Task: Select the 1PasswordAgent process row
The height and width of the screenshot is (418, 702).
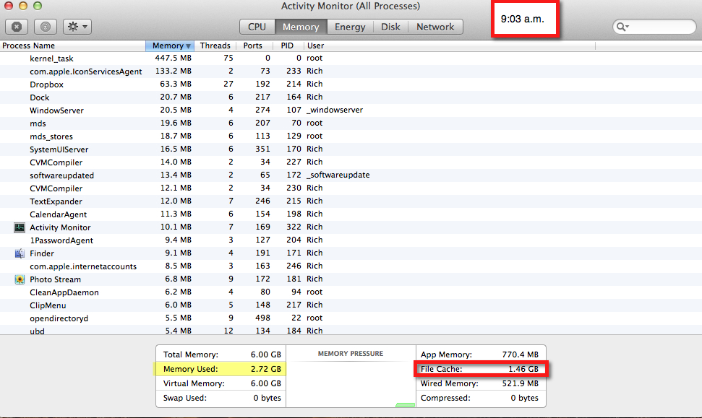Action: [351, 240]
